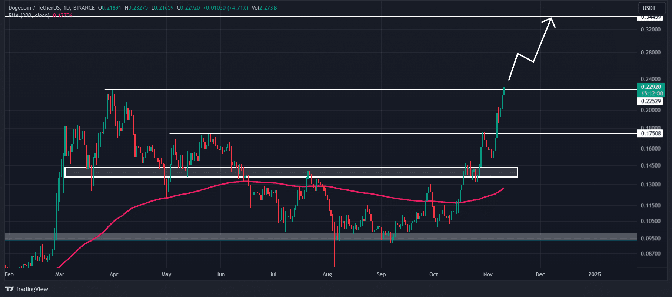Click the Nov label on time axis
Image resolution: width=672 pixels, height=297 pixels.
pos(488,274)
